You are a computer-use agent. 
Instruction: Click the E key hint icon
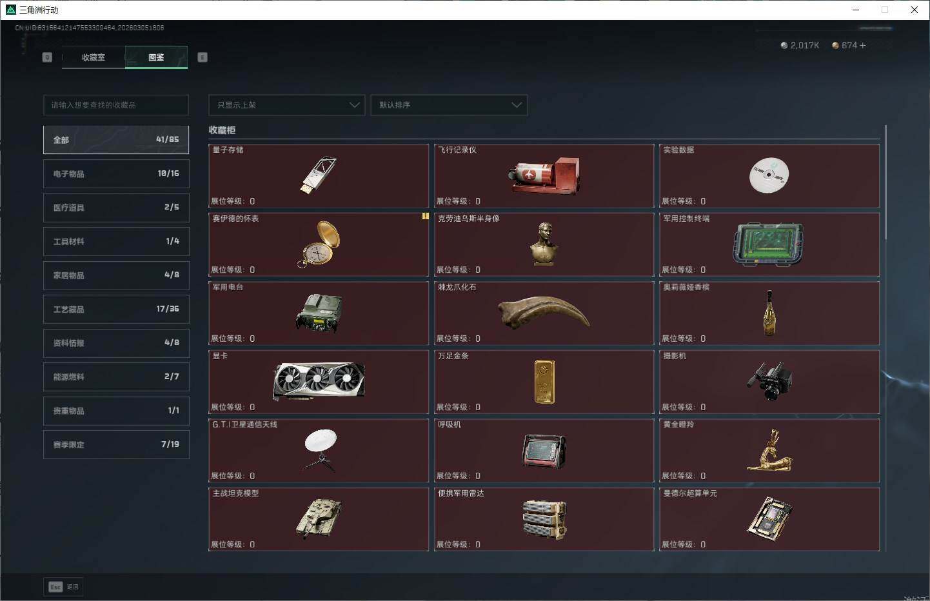click(x=203, y=57)
